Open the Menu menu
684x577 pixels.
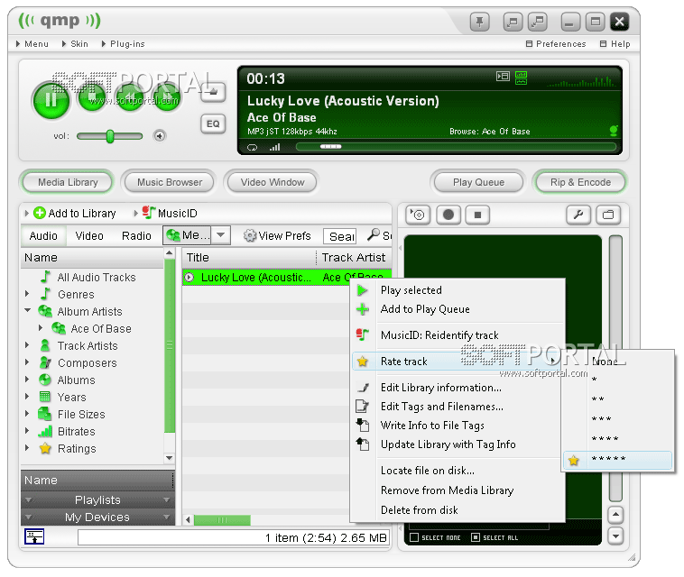[x=32, y=44]
